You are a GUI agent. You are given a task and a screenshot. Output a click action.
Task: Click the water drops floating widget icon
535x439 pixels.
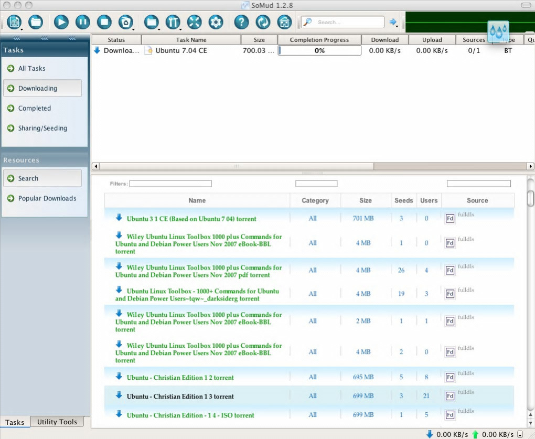498,31
